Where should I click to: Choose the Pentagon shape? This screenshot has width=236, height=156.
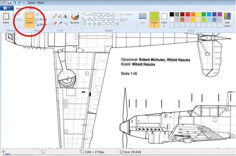tap(94, 19)
